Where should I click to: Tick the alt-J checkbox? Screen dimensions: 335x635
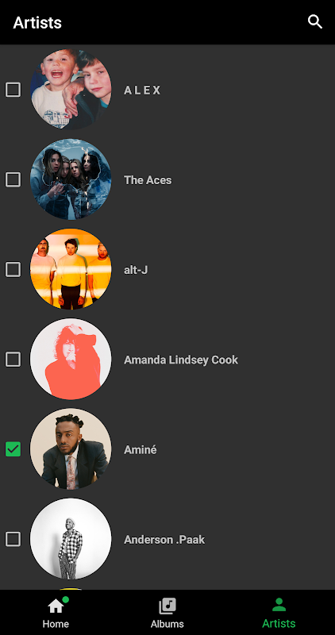(13, 269)
